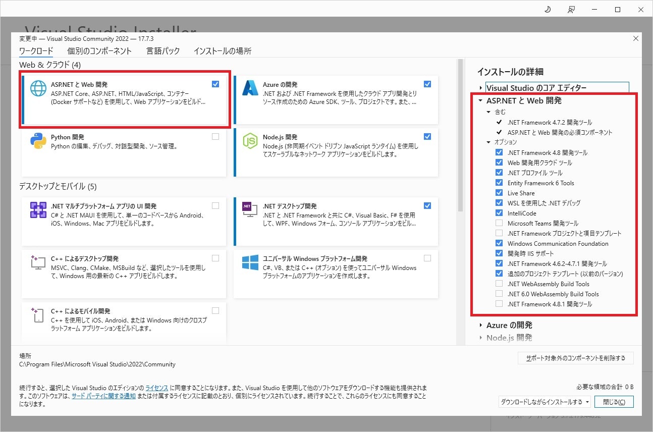Expand Visual Studio のコア エディター details
Screen dimensions: 653x432
click(481, 88)
